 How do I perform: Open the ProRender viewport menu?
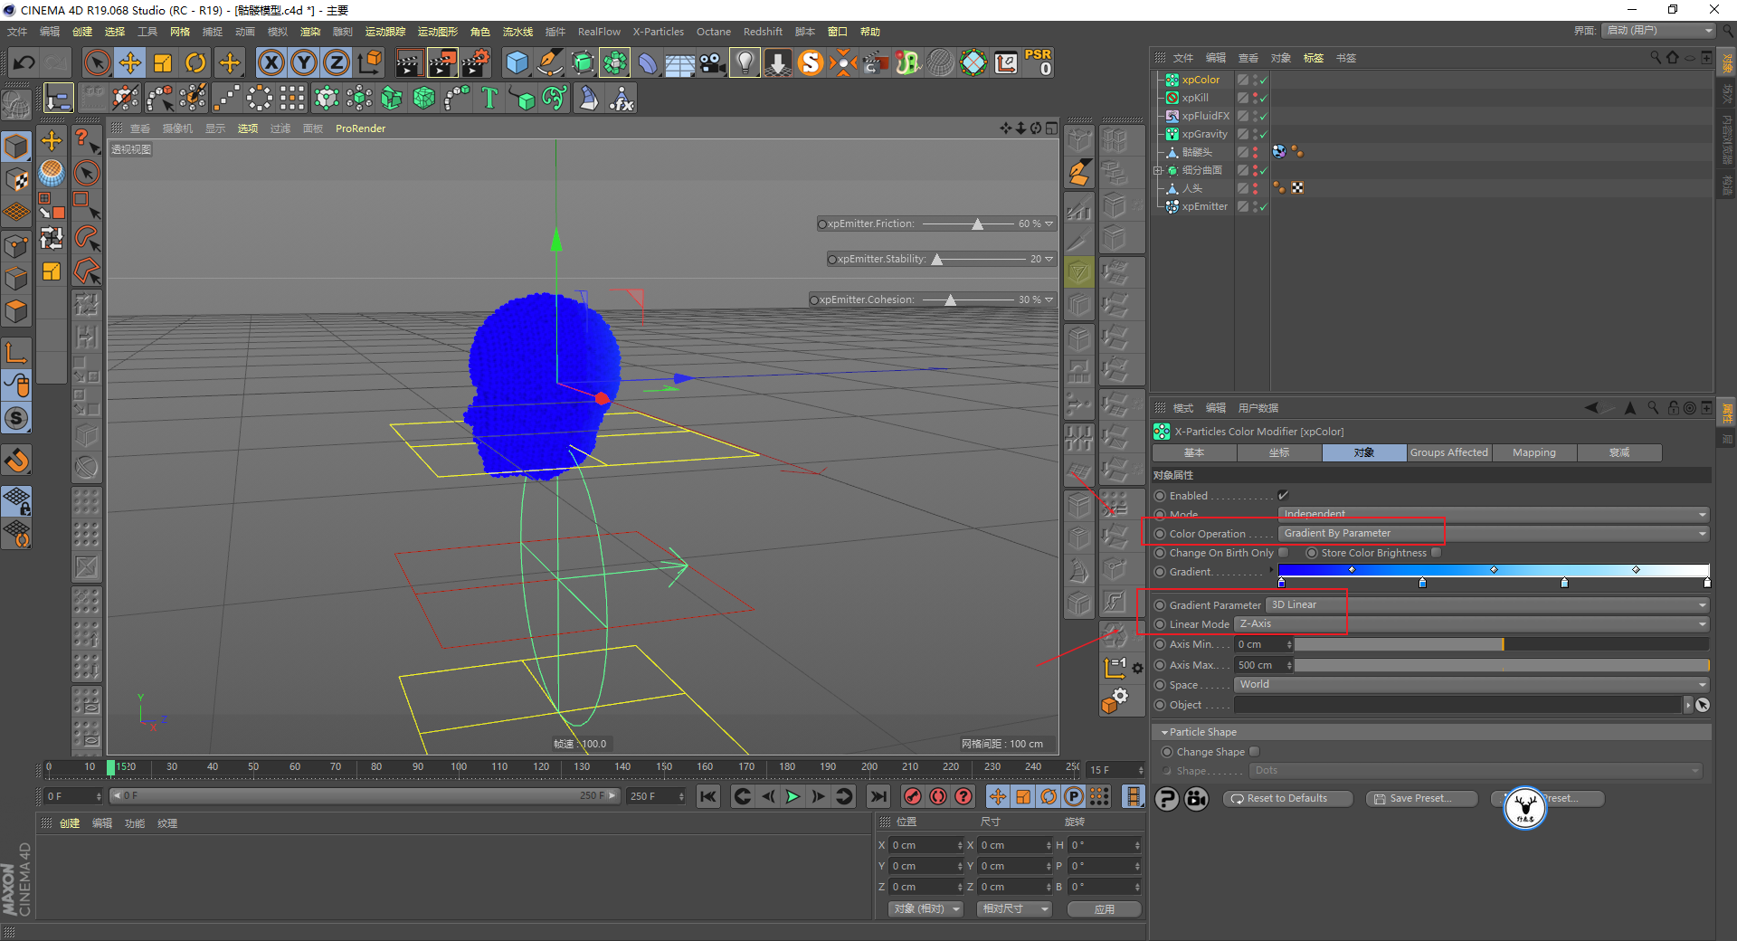point(360,128)
